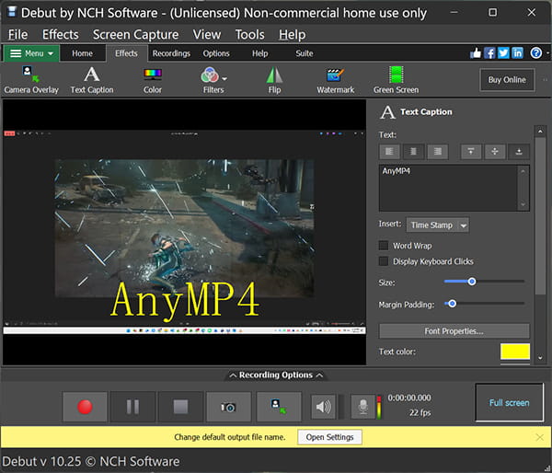The height and width of the screenshot is (473, 552).
Task: Align caption text center horizontally
Action: (413, 152)
